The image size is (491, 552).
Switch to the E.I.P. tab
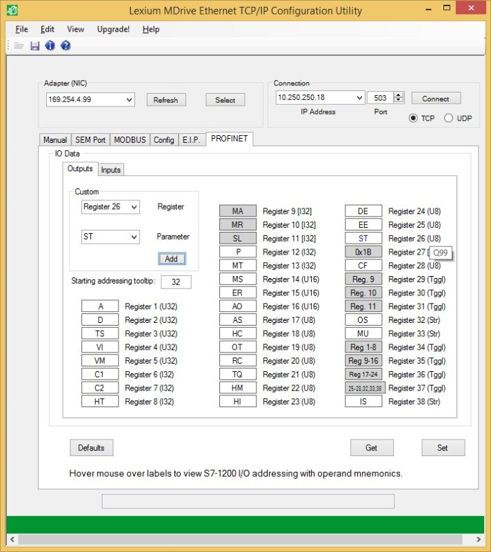(192, 140)
